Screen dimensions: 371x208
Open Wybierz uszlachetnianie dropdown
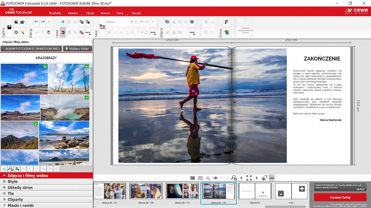pyautogui.click(x=245, y=27)
